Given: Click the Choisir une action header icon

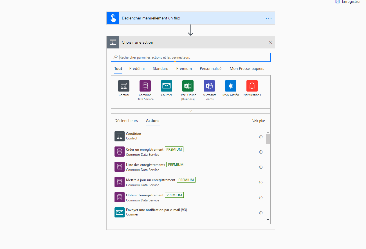Looking at the screenshot, I should point(113,42).
